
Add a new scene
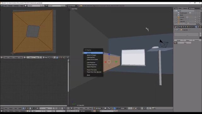tap(62, 6)
